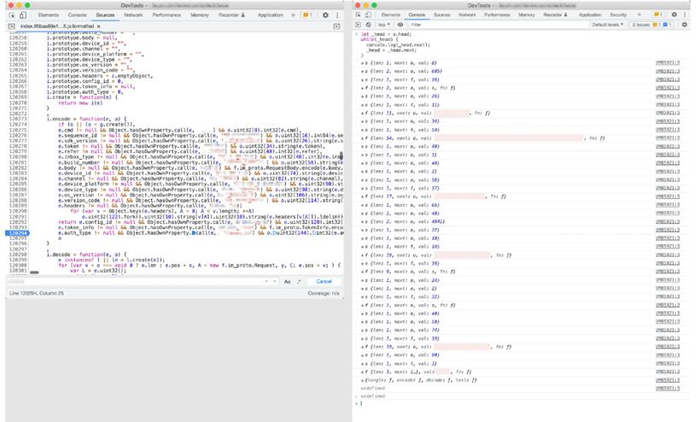Toggle device toolbar icon in left DevTools
Viewport: 700px width, 422px height.
23,15
